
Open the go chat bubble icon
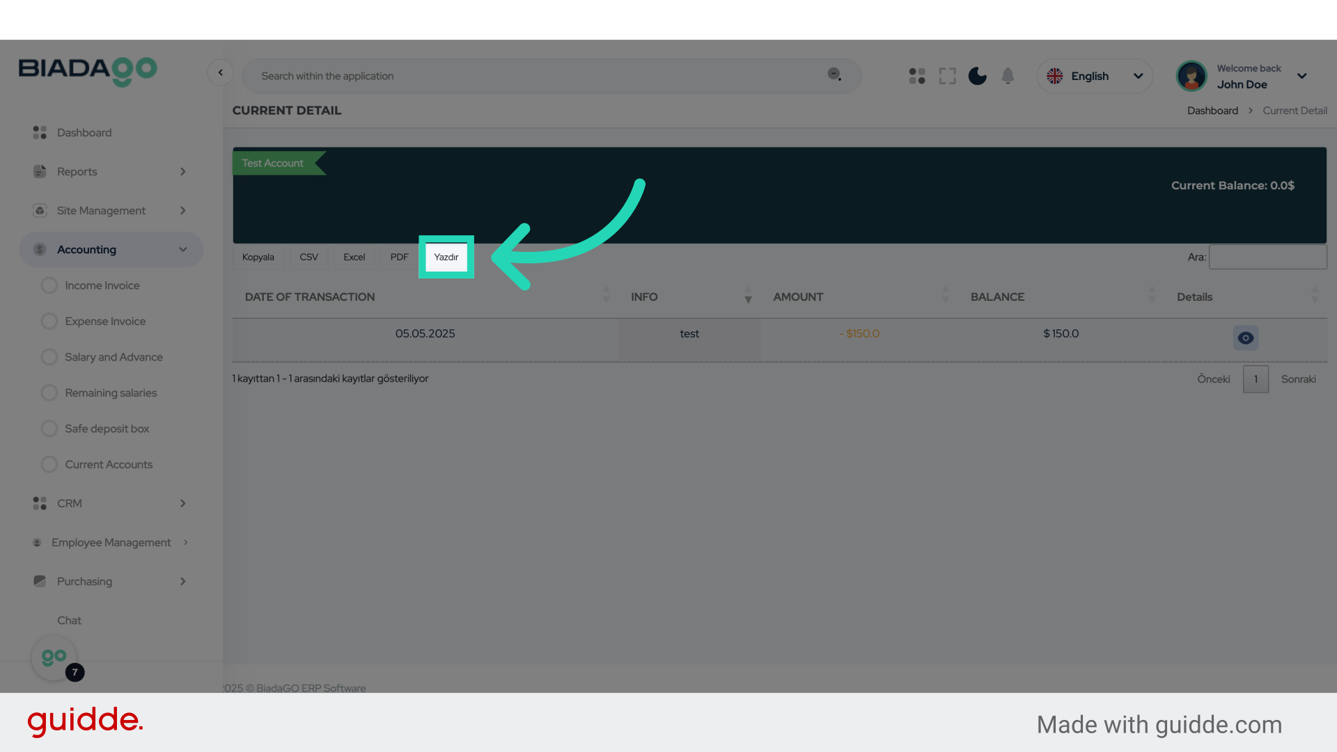click(54, 657)
